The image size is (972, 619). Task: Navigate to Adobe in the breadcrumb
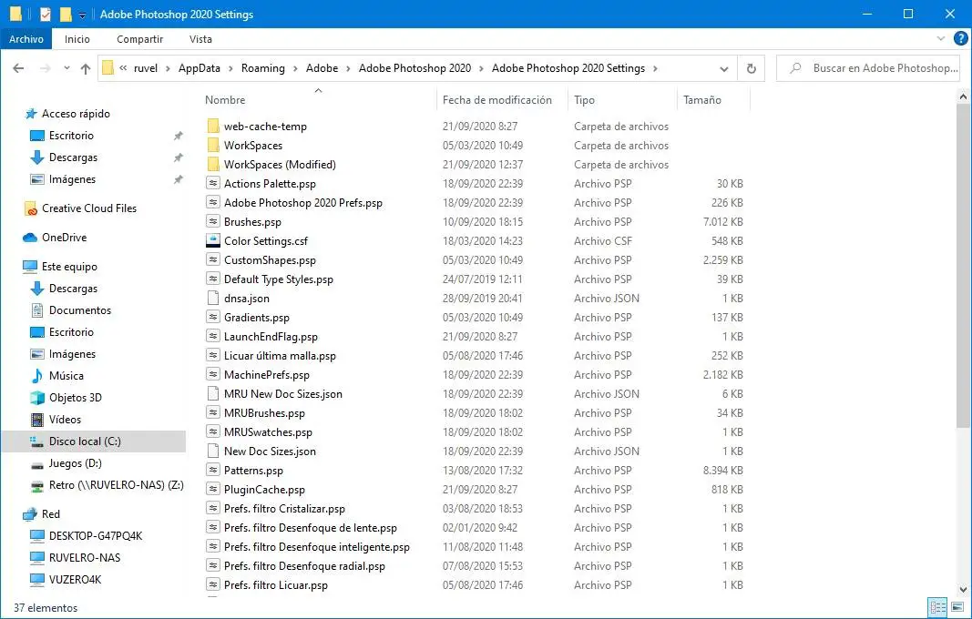(322, 68)
